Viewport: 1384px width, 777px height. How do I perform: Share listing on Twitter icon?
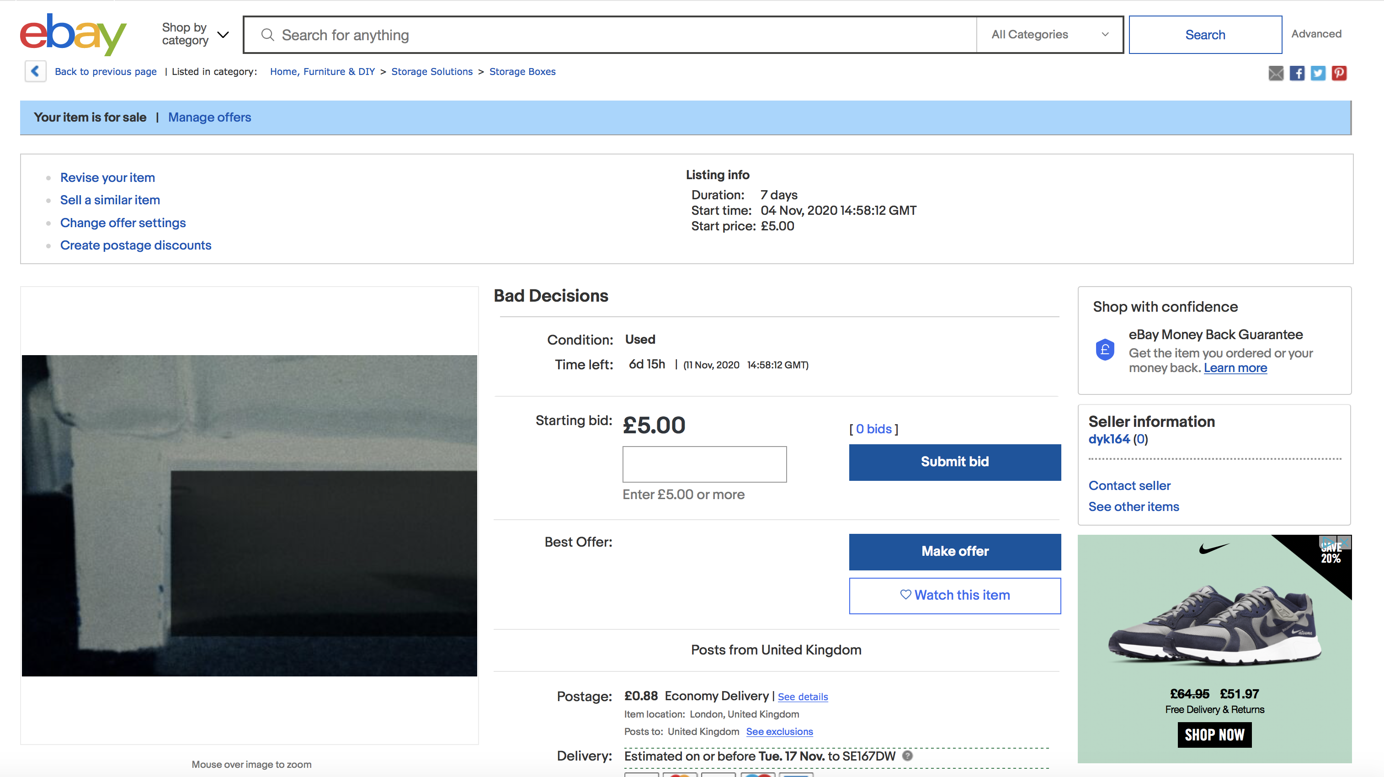click(1318, 73)
